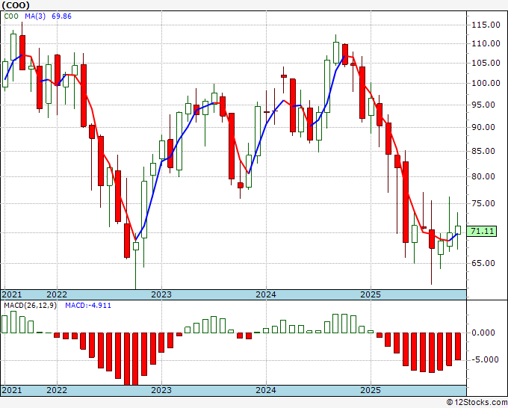Click the 110.00 price axis label
The width and height of the screenshot is (508, 408).
click(x=486, y=43)
